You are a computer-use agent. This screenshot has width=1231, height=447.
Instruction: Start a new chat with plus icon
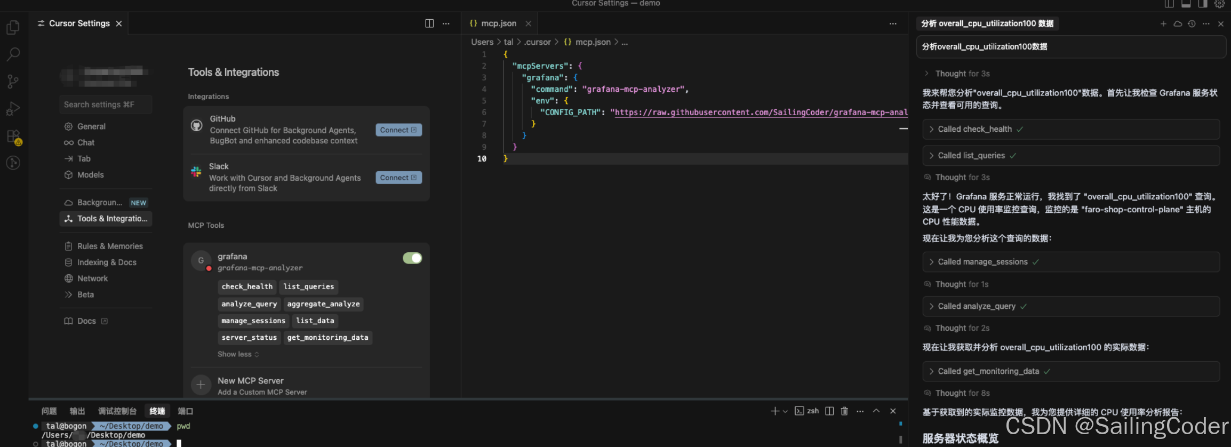pos(1163,23)
